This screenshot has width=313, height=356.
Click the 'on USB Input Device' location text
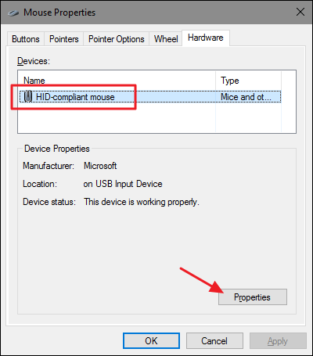123,184
